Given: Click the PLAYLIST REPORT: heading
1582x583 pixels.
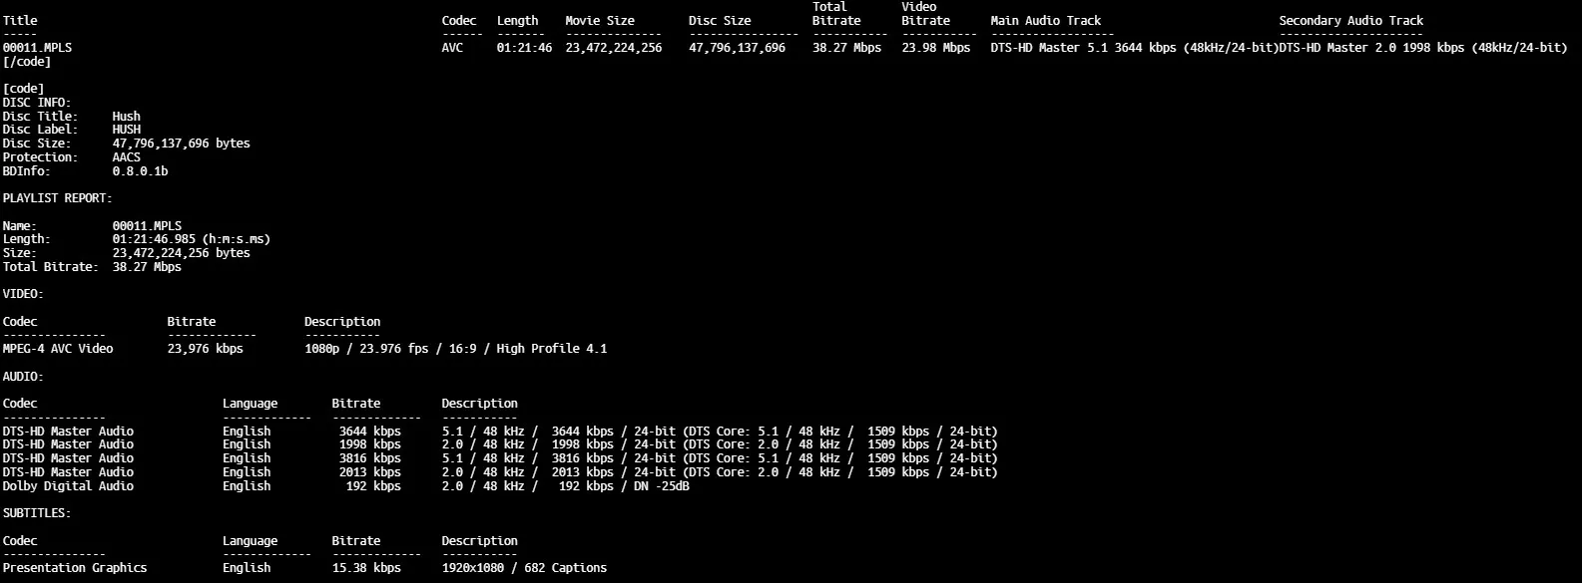Looking at the screenshot, I should point(57,198).
